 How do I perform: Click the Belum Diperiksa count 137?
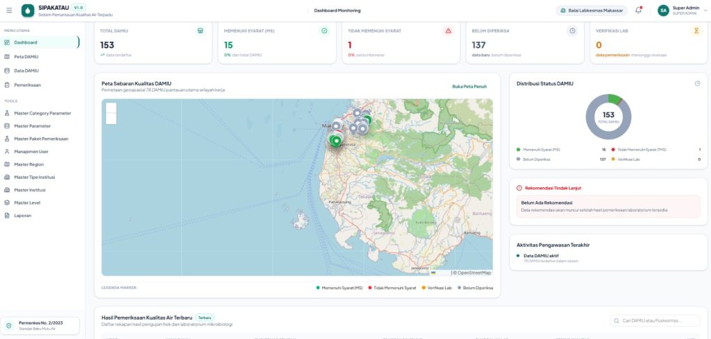click(x=479, y=45)
